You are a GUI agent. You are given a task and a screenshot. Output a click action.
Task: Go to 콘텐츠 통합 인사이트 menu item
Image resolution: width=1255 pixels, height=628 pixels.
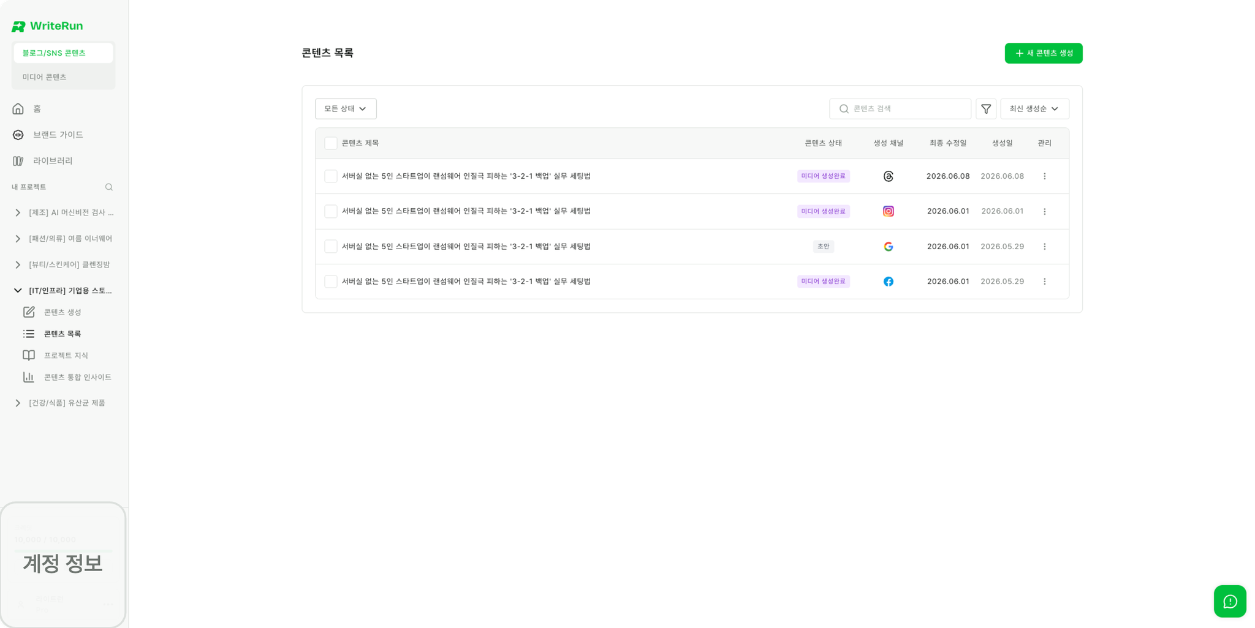tap(78, 377)
